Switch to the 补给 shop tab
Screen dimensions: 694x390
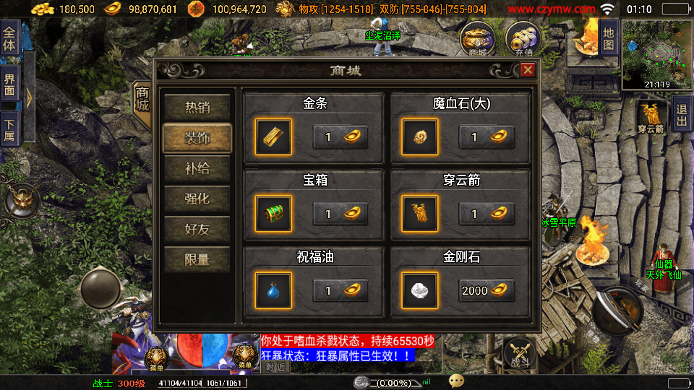point(197,168)
